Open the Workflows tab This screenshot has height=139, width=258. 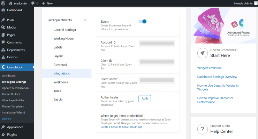[61, 82]
